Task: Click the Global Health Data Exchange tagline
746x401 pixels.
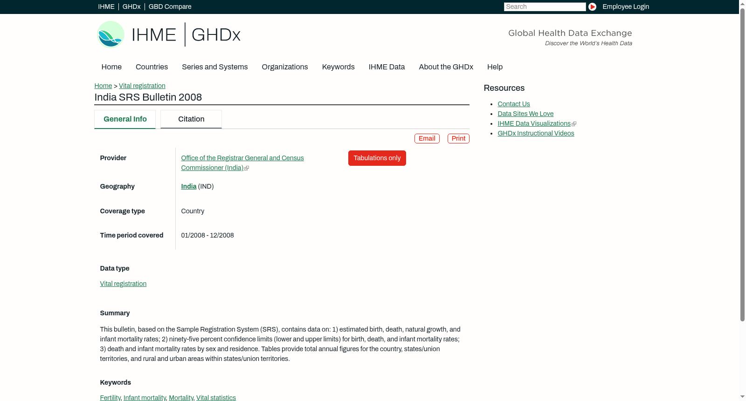Action: tap(570, 33)
